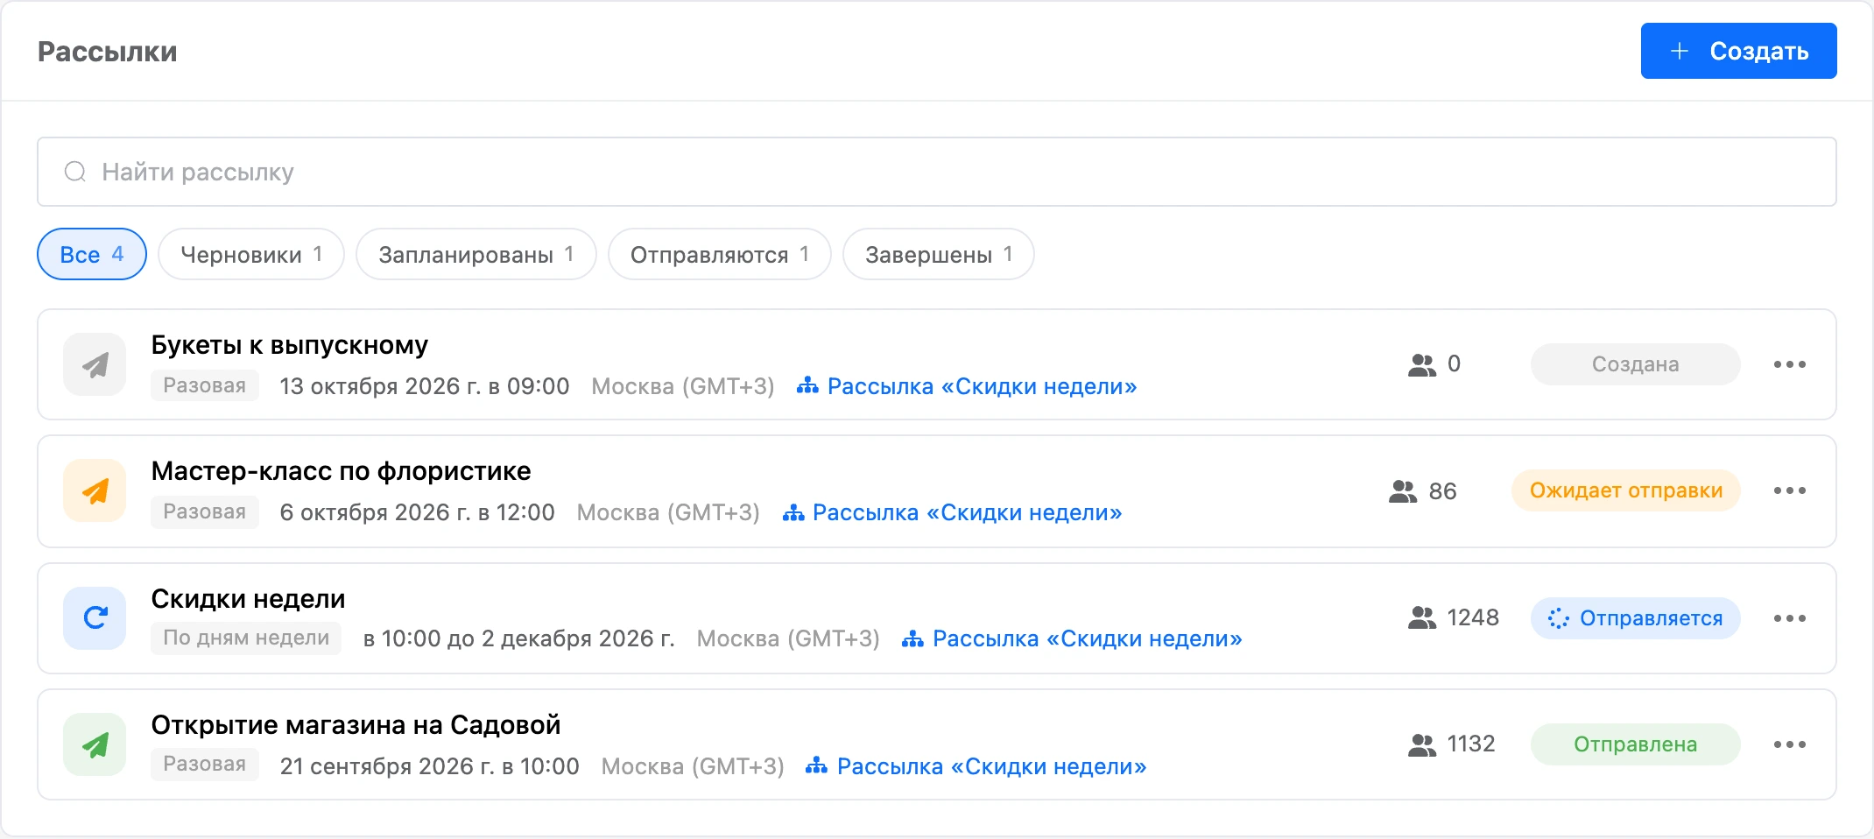Focus the Найти рассылку search field
The width and height of the screenshot is (1874, 839).
coord(936,172)
